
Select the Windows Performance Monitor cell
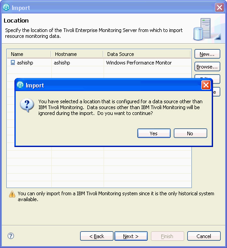pyautogui.click(x=139, y=63)
